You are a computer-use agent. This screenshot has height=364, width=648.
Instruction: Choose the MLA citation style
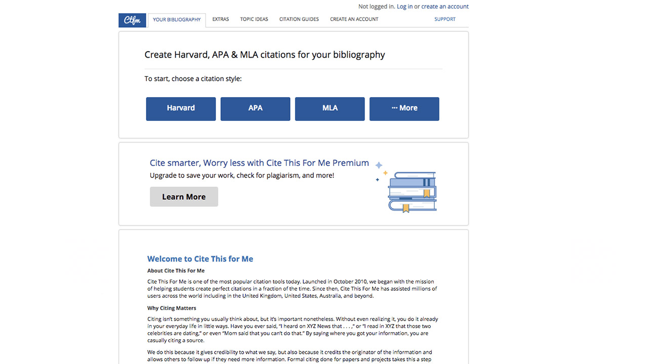pyautogui.click(x=330, y=109)
